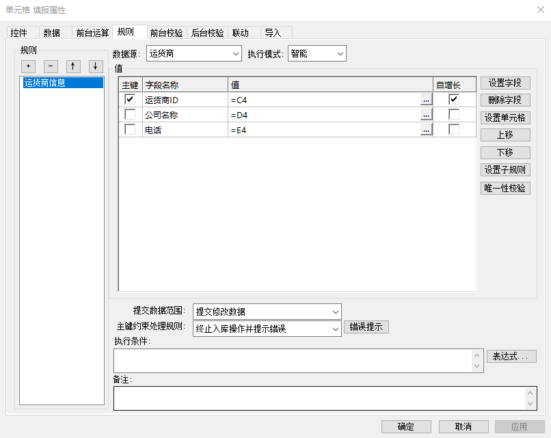Image resolution: width=551 pixels, height=438 pixels.
Task: Open ellipsis button for 电话 value
Action: (427, 130)
